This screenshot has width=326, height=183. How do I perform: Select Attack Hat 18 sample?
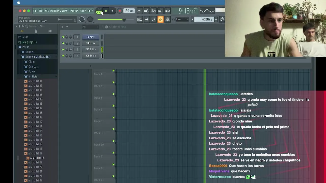(x=37, y=158)
